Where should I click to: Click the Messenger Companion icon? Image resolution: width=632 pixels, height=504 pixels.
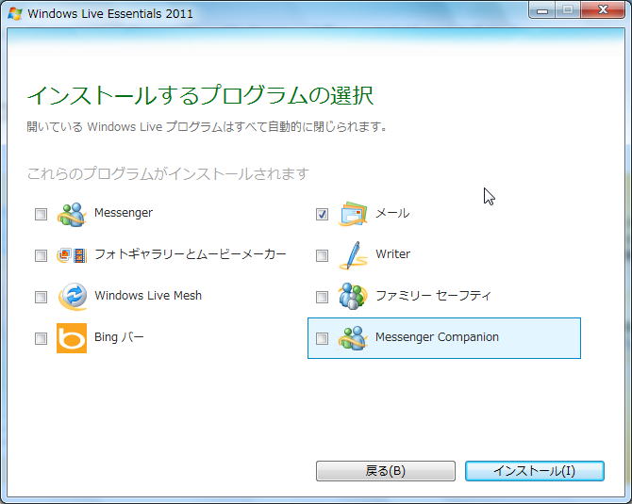pos(353,338)
